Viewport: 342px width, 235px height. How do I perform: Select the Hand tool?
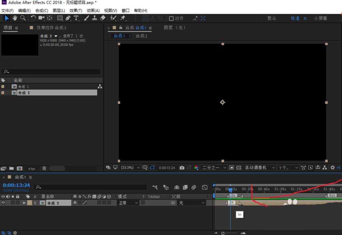[15, 18]
